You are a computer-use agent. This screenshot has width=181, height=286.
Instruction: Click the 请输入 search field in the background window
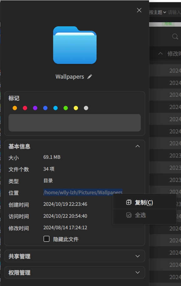(x=174, y=13)
